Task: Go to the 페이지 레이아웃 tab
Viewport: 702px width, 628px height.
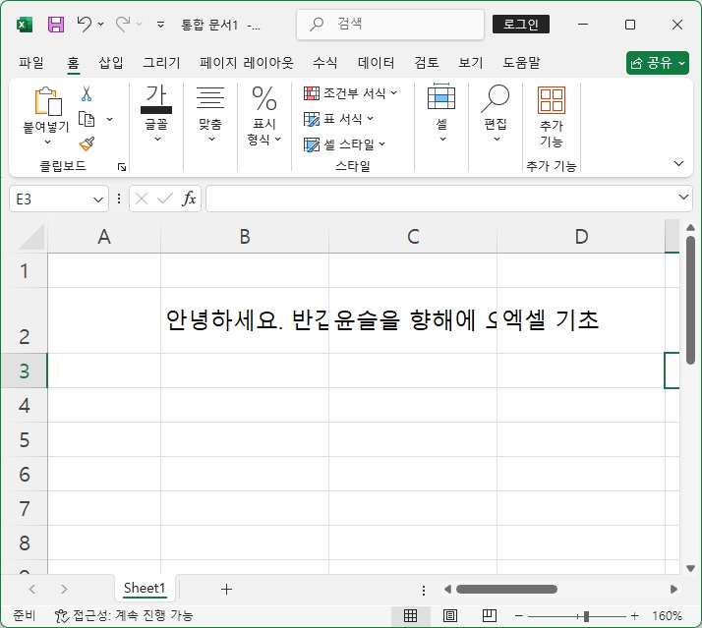Action: pyautogui.click(x=246, y=63)
